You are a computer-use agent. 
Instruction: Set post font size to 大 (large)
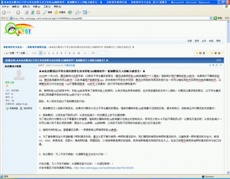click(217, 65)
